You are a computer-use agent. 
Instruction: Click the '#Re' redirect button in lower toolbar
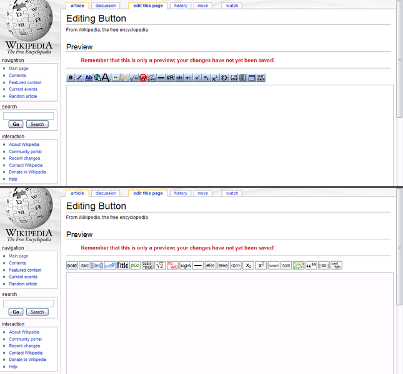point(211,266)
